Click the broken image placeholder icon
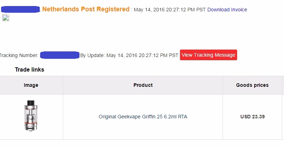Screen dimensions: 284x146 point(6,18)
